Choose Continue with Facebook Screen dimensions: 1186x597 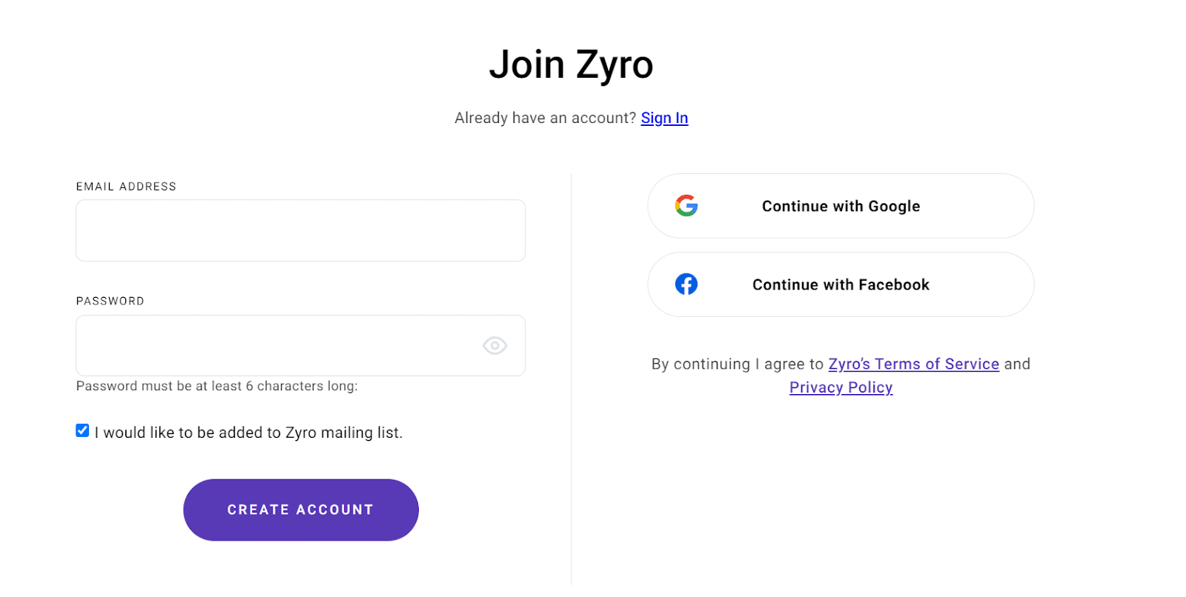[x=841, y=285]
